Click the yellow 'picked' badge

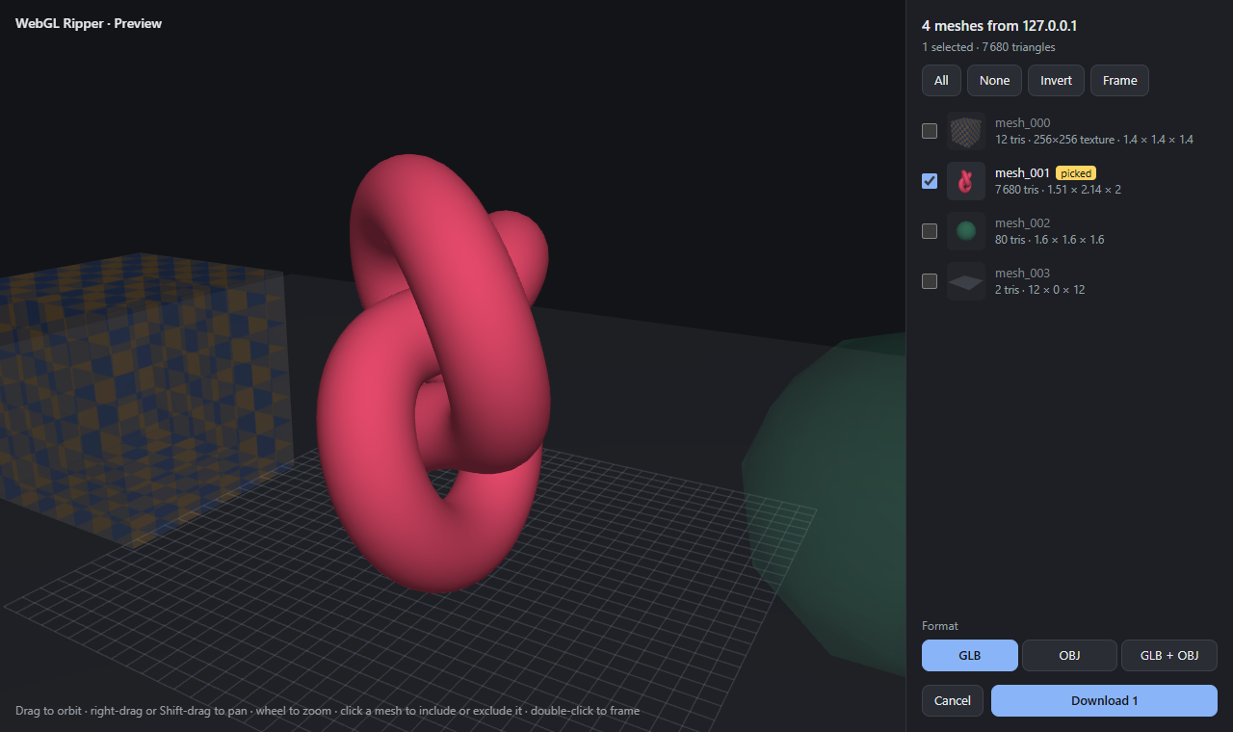[1076, 173]
